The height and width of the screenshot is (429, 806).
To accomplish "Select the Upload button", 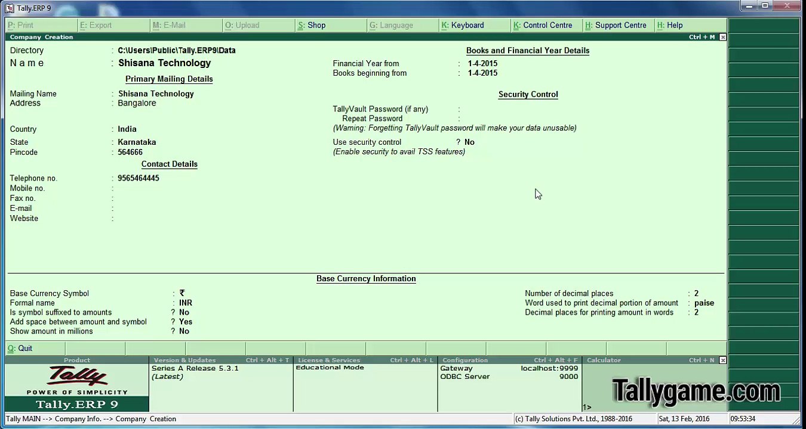I will coord(259,25).
